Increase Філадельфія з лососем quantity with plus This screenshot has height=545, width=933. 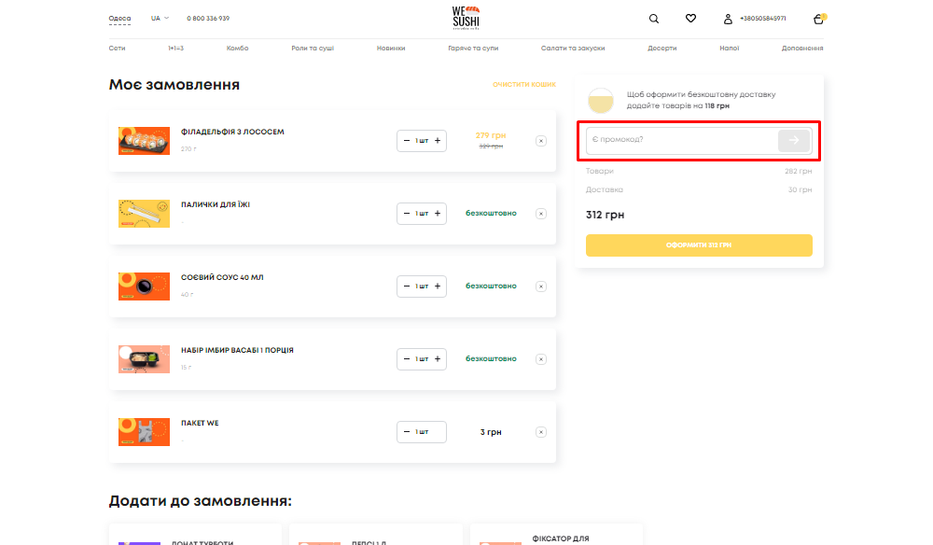[438, 141]
